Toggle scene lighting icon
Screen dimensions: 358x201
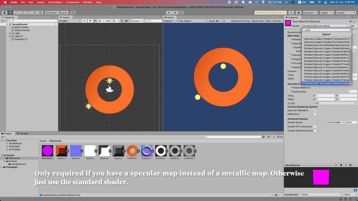coord(90,21)
